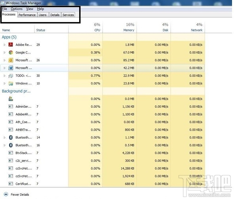Click the unnamed background process icon

[11, 99]
